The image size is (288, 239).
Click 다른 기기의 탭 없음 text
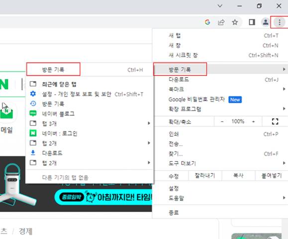[x=65, y=177]
